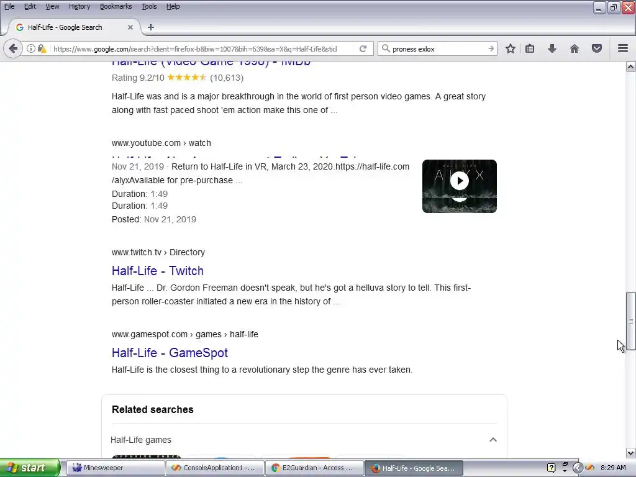Click the Posted: Nov 21, 2019 text

[154, 219]
